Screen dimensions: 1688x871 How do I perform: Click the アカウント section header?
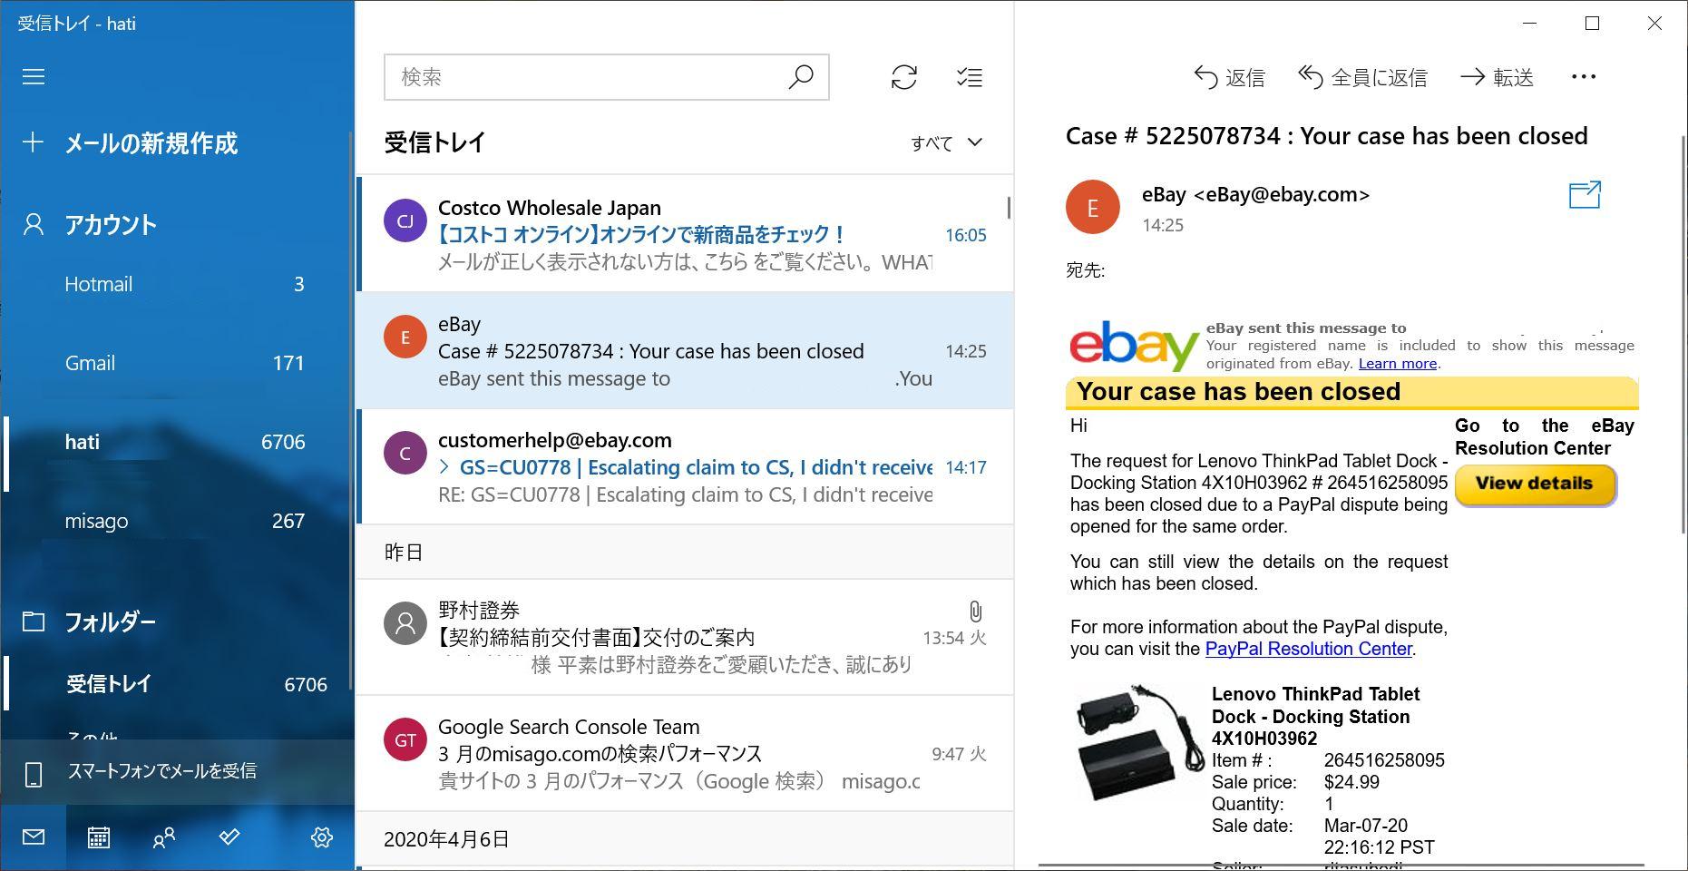pos(110,224)
